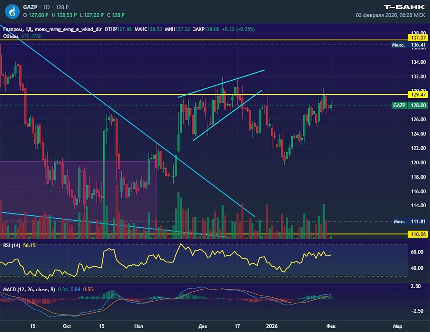Screen dimensions: 430x332
Task: Click the RSI 60.00 axis label
Action: [x=417, y=252]
